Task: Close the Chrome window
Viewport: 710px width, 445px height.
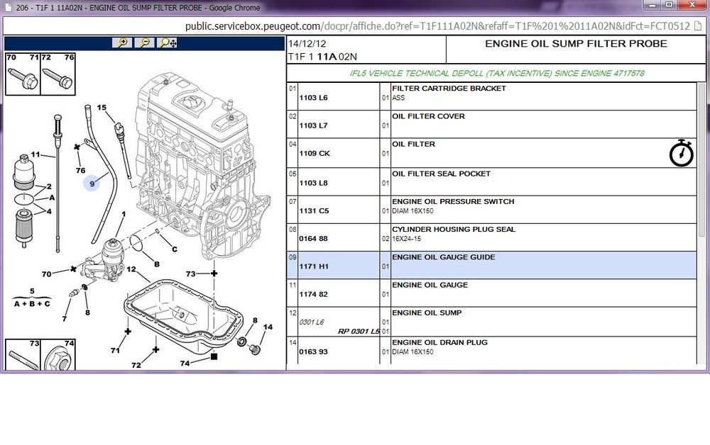Action: (x=692, y=5)
